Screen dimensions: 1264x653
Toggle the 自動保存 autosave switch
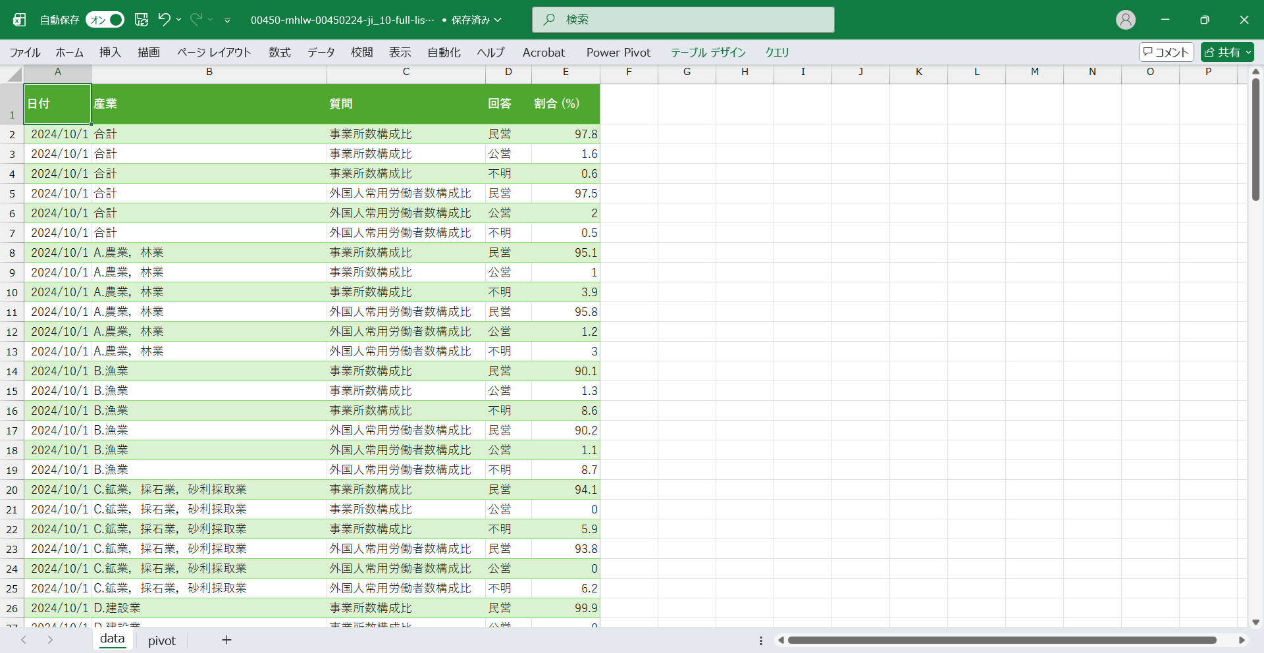(105, 20)
